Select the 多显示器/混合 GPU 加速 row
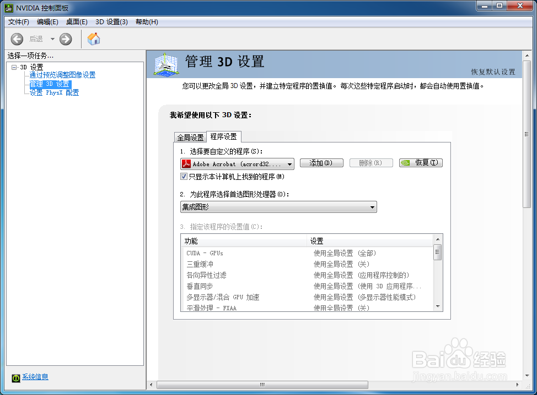Screen dimensions: 537x395 tap(307, 297)
